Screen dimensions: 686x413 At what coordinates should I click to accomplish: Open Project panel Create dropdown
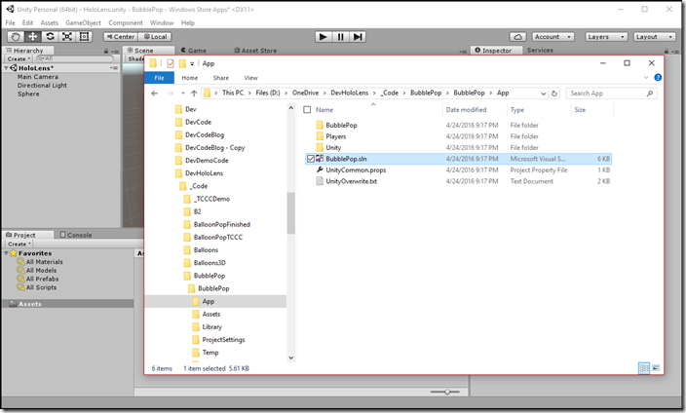[x=19, y=244]
